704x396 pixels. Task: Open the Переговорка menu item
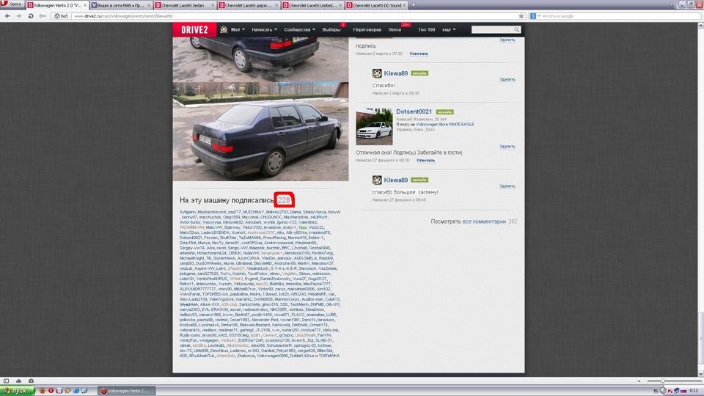point(367,29)
